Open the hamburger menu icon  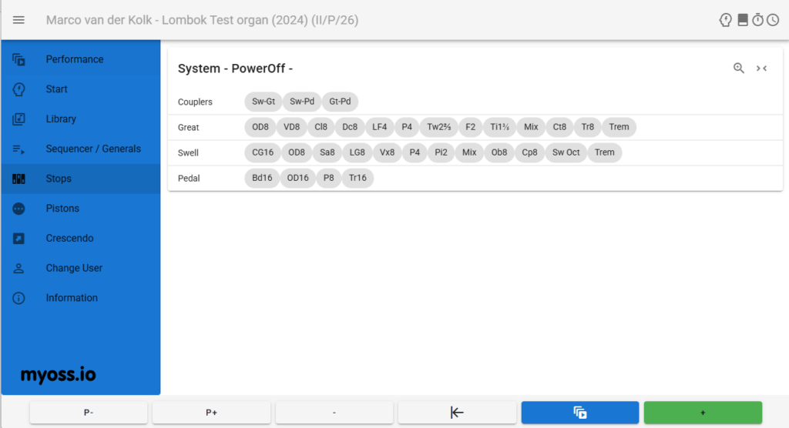[x=18, y=20]
